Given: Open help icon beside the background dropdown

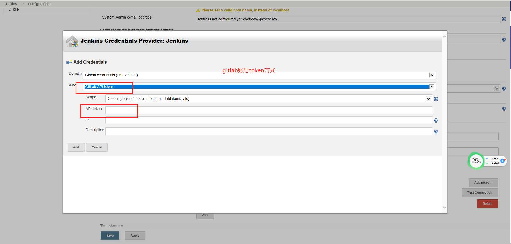Looking at the screenshot, I should (x=504, y=89).
